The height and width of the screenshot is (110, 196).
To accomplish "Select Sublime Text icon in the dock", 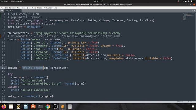I will point(62,107).
